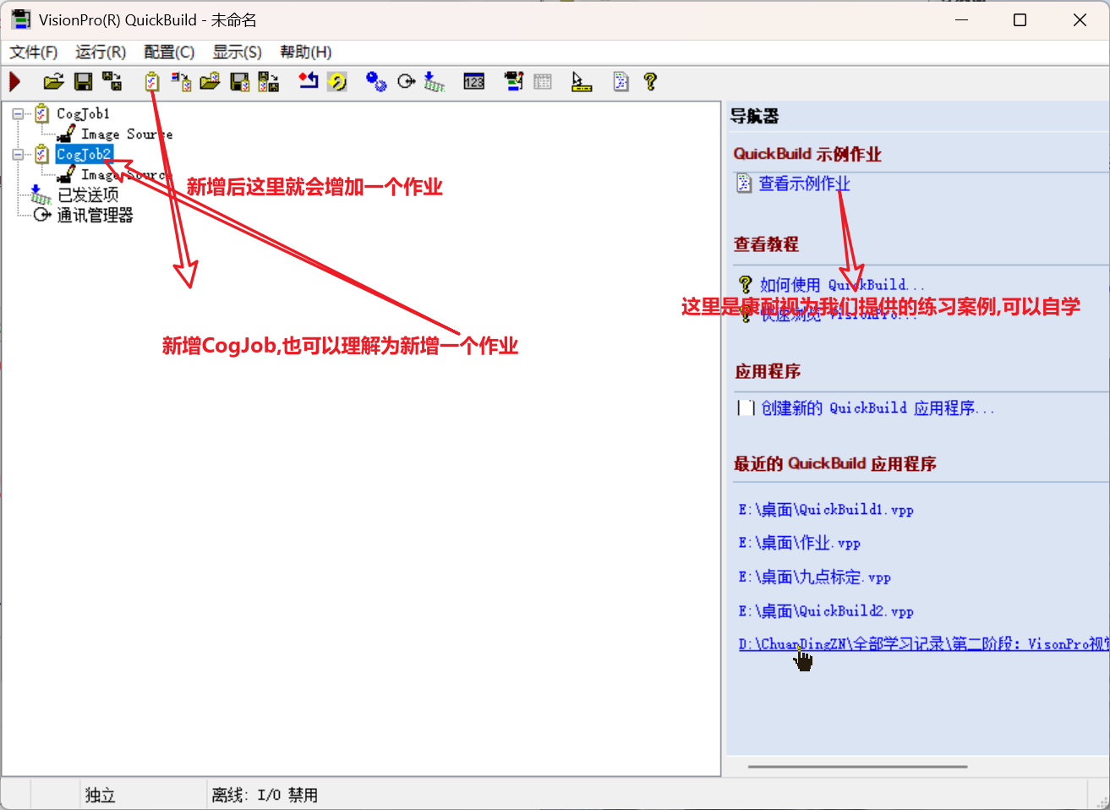Open the 配置(C) menu

pyautogui.click(x=169, y=52)
